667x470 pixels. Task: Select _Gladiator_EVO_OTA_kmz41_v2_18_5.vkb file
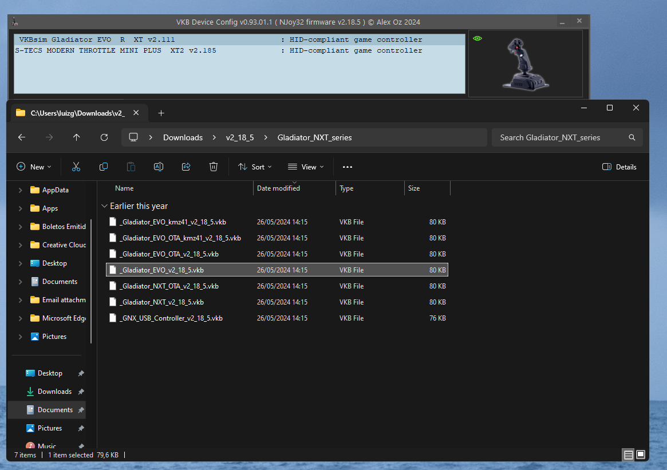[277, 238]
